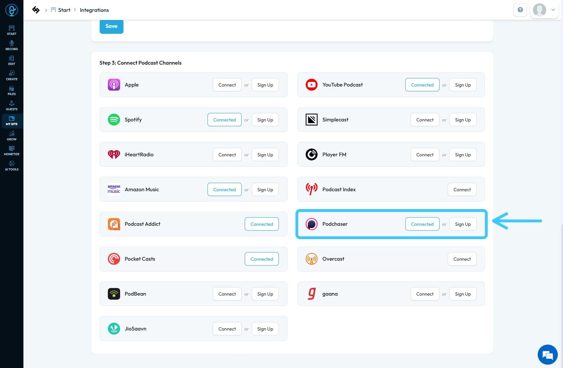Image resolution: width=563 pixels, height=368 pixels.
Task: Sign up for Podchaser
Action: (x=463, y=224)
